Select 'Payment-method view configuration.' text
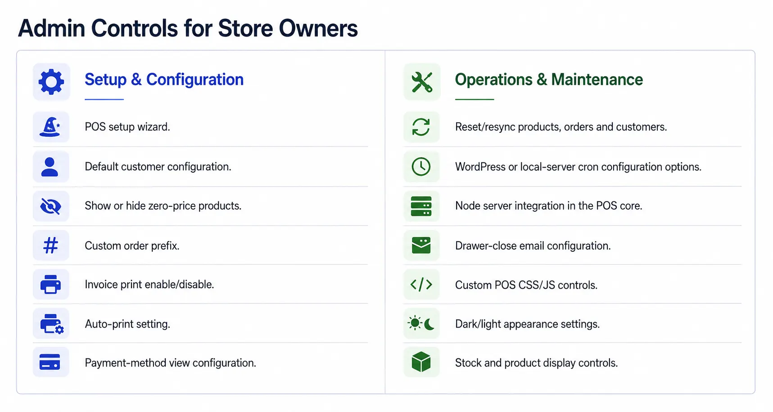Image resolution: width=773 pixels, height=412 pixels. pos(170,363)
